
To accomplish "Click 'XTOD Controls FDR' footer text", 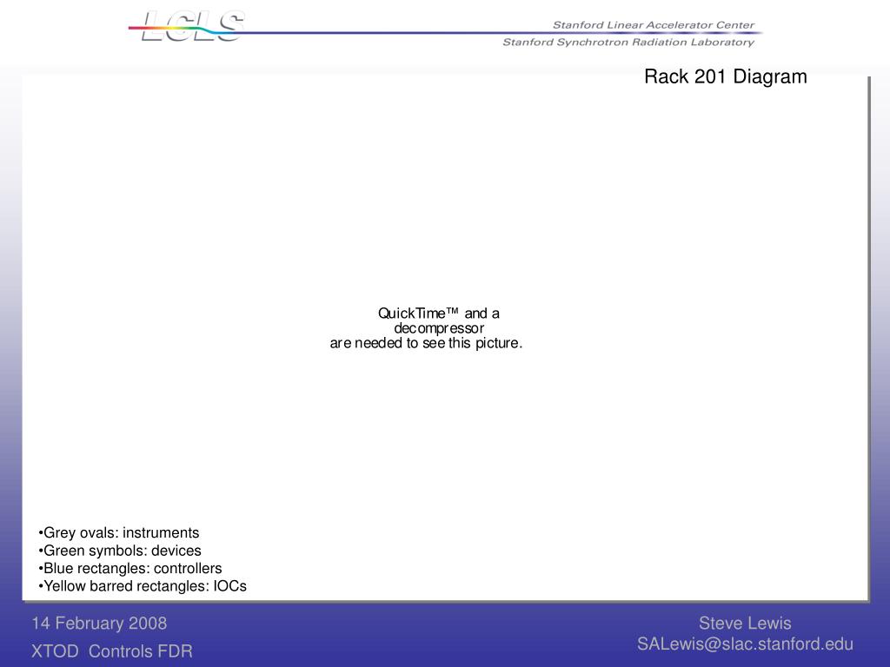I will [x=112, y=651].
